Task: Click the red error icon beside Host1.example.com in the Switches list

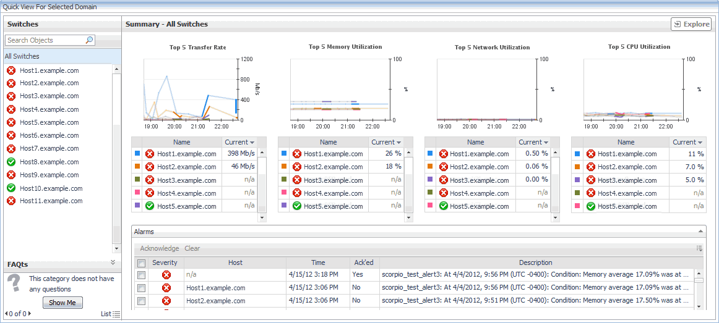Action: tap(12, 70)
